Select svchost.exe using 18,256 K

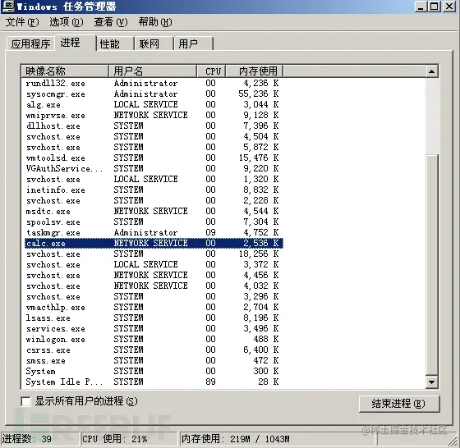154,254
